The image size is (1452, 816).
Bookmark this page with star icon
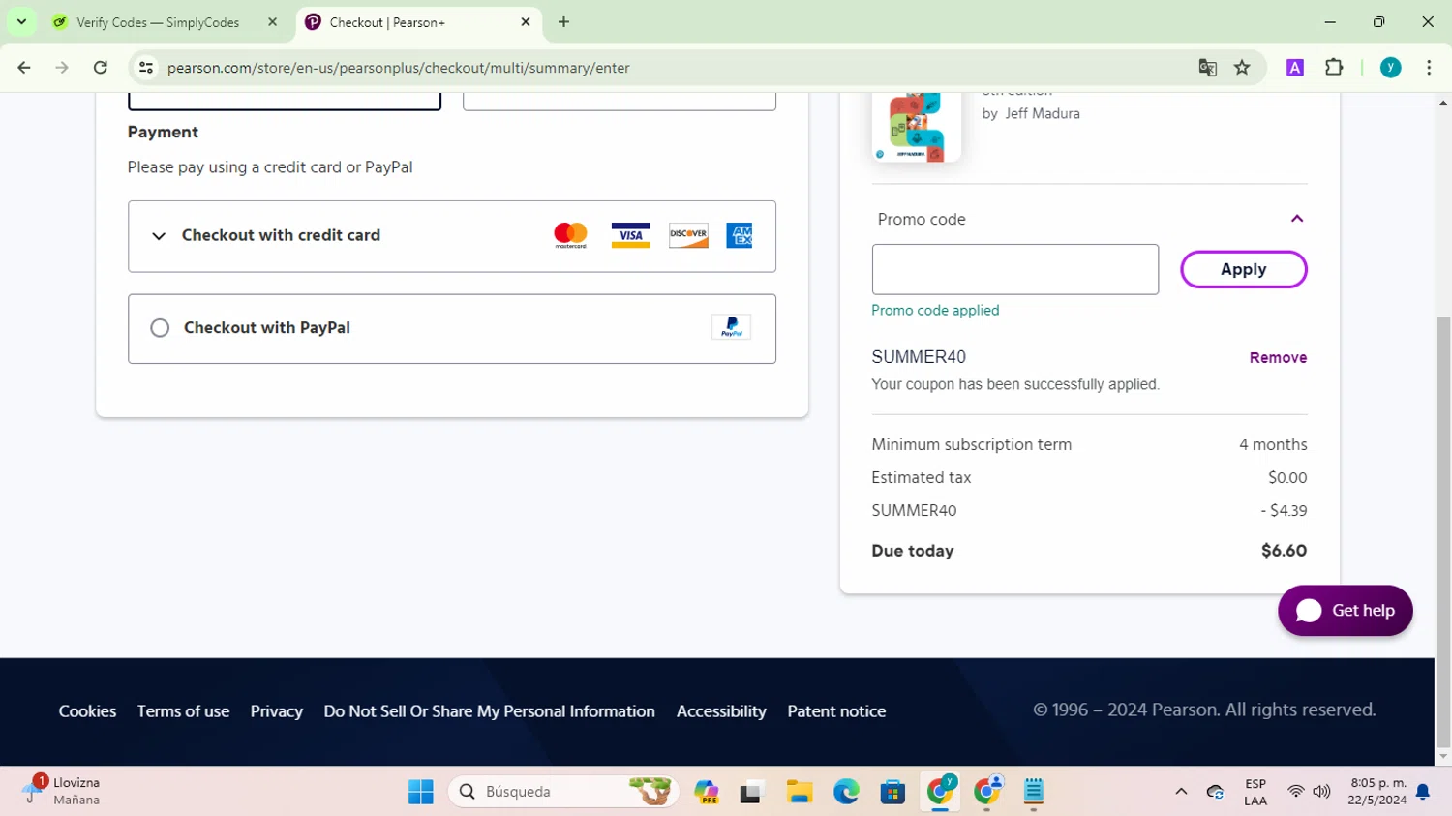tap(1242, 68)
